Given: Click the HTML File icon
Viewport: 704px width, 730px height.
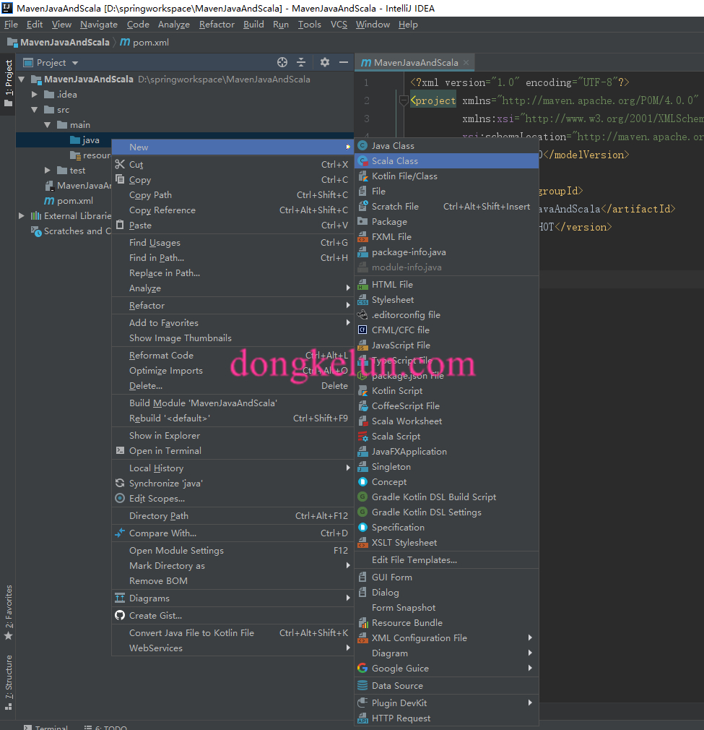Looking at the screenshot, I should (362, 285).
